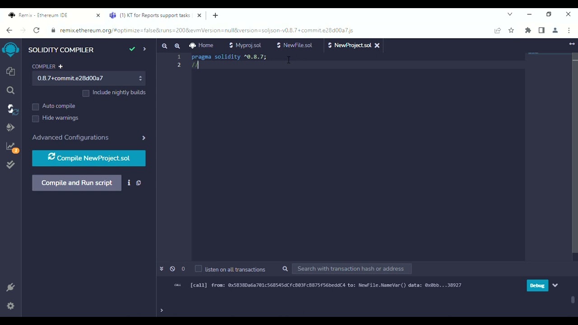578x325 pixels.
Task: Switch to the Home editor tab
Action: coord(201,45)
